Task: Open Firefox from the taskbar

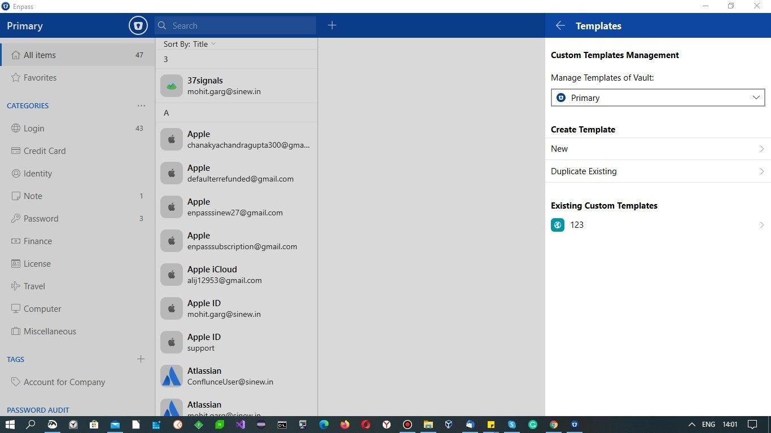Action: (345, 425)
